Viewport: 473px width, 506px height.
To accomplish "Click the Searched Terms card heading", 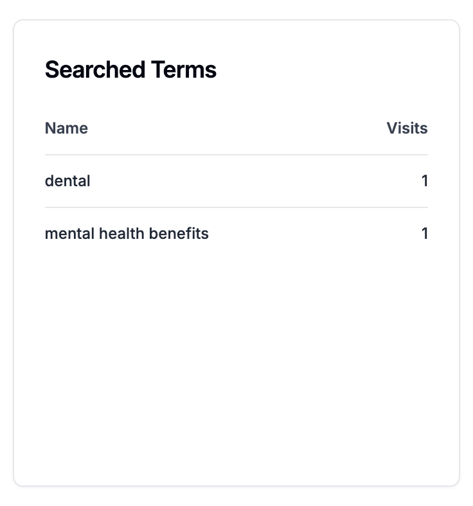I will 130,70.
